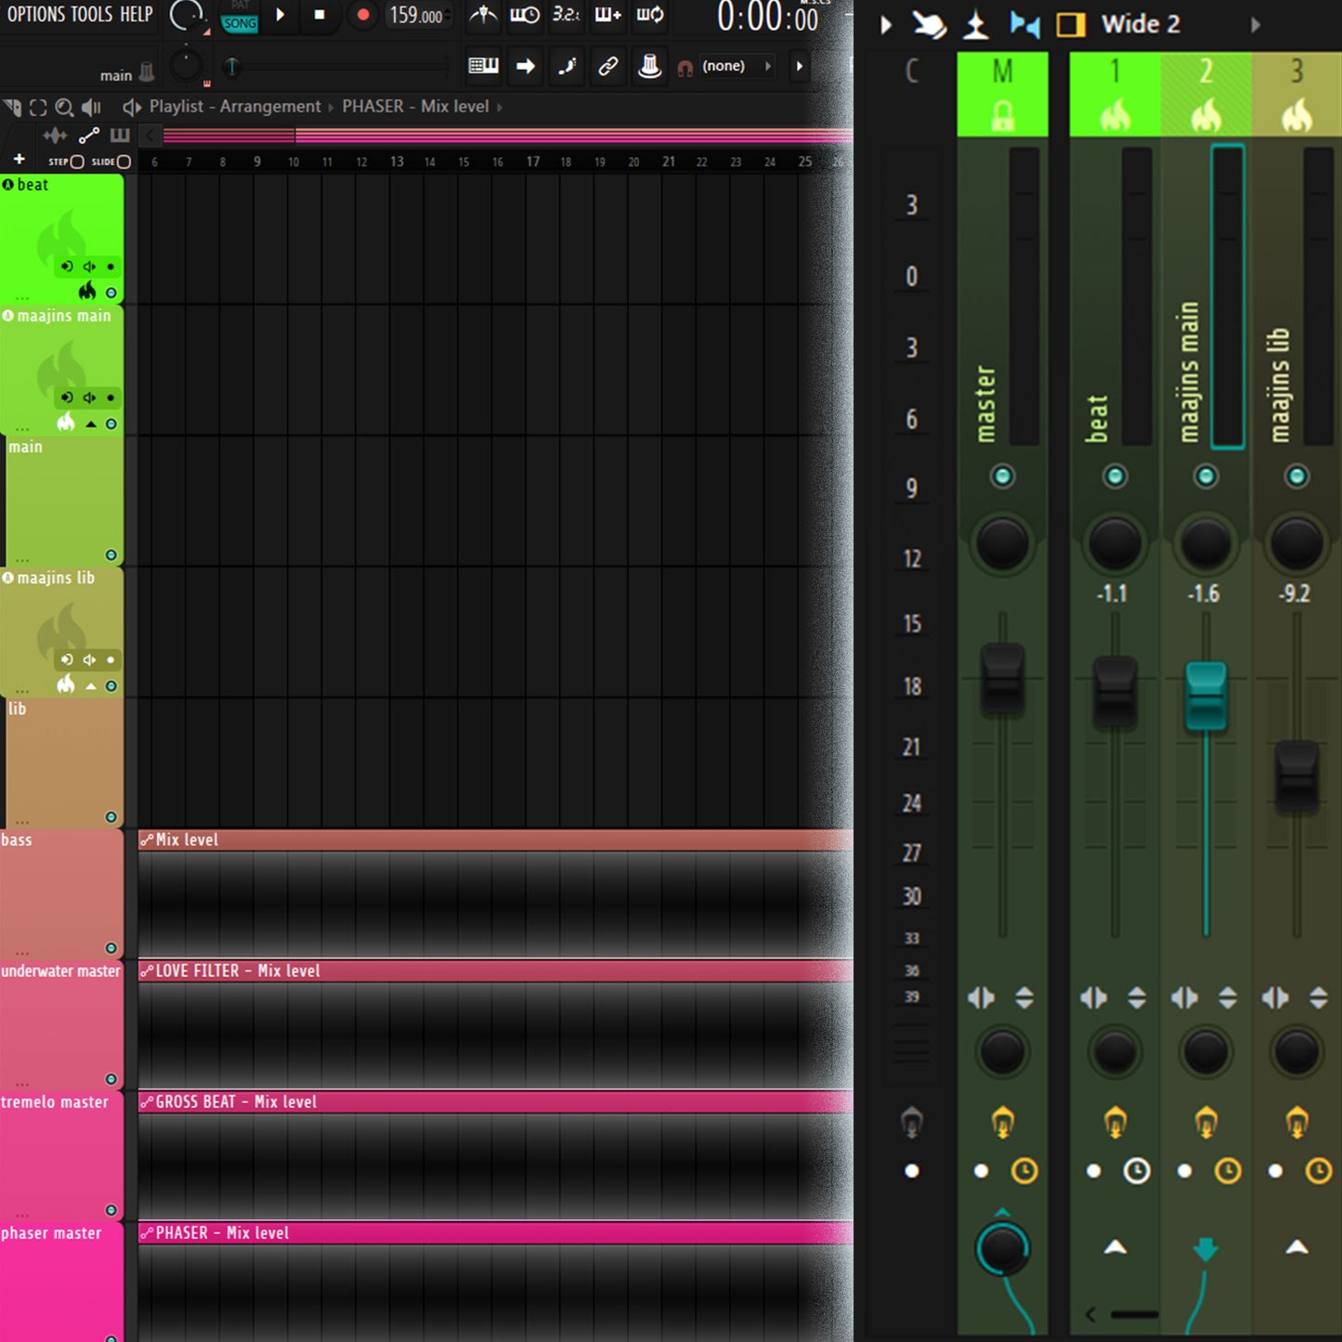Click the arrow button right of snap selector
1342x1342 pixels.
tap(800, 66)
